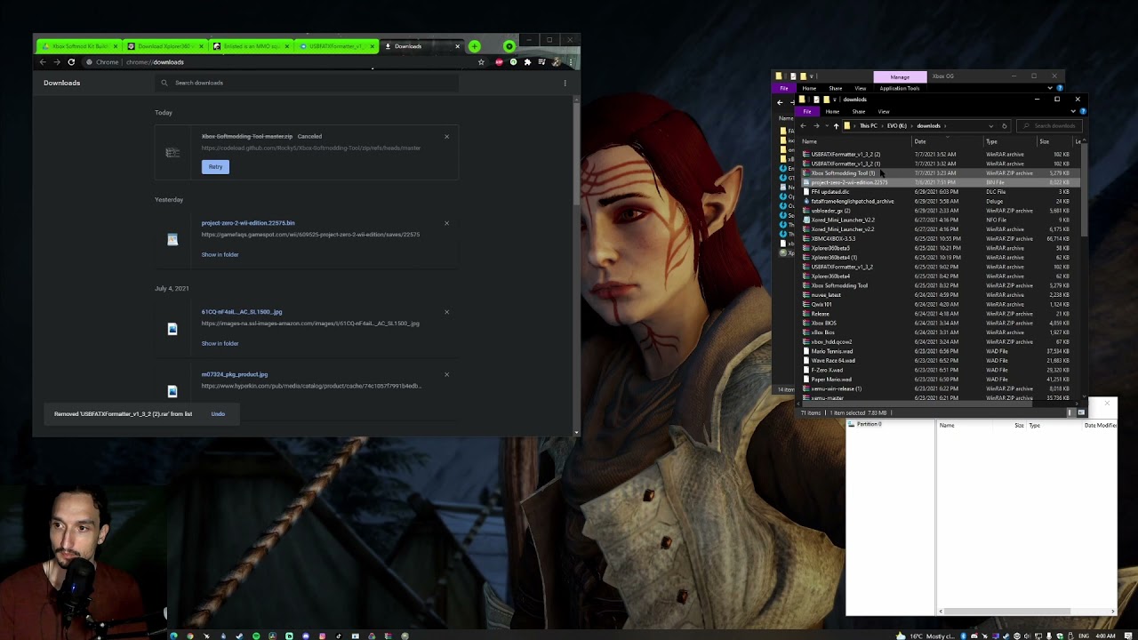Show project-zero-2-wii-edition in folder
This screenshot has width=1138, height=640.
[x=220, y=254]
